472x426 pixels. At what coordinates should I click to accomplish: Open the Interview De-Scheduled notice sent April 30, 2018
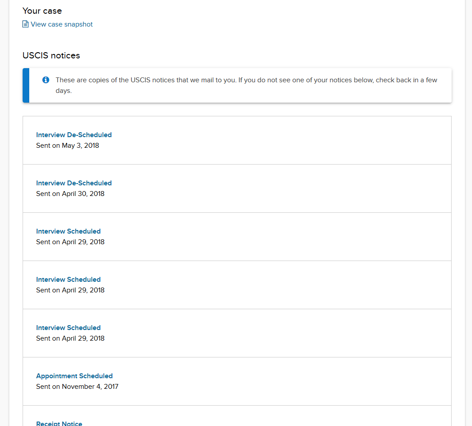pyautogui.click(x=74, y=183)
